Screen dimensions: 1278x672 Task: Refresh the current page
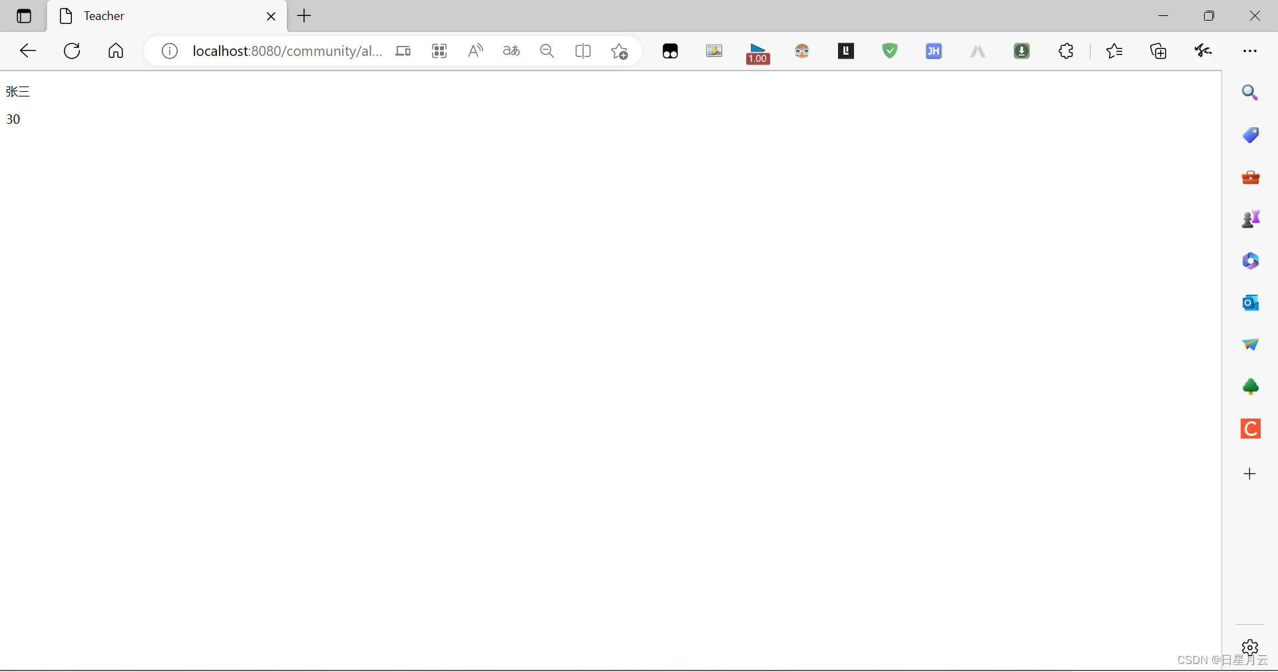click(x=72, y=51)
